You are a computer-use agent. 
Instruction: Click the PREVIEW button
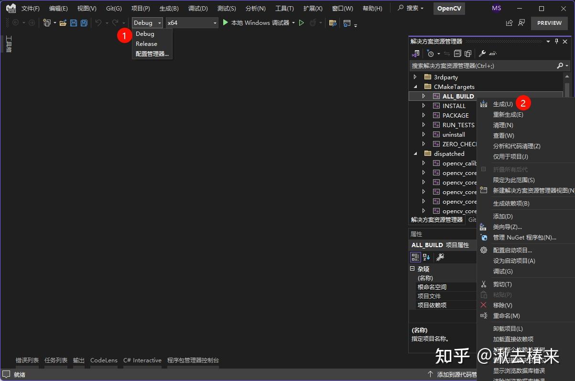tap(549, 22)
